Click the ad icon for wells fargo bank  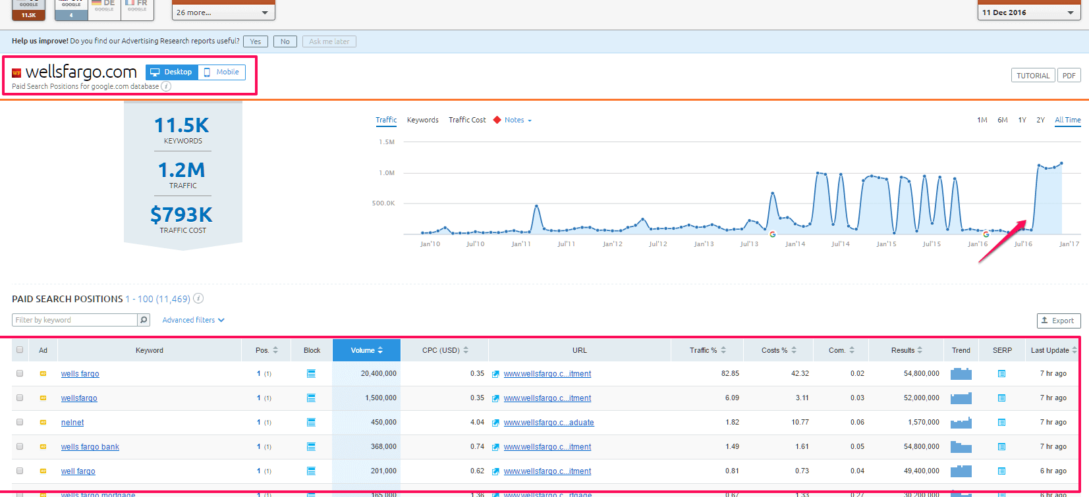[x=43, y=447]
